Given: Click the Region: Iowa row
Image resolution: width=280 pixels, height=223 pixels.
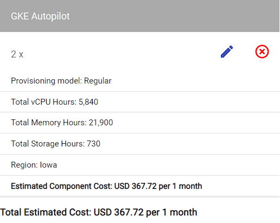Looking at the screenshot, I should [140, 165].
